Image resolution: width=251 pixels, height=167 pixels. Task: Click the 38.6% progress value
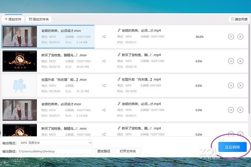coord(199,37)
